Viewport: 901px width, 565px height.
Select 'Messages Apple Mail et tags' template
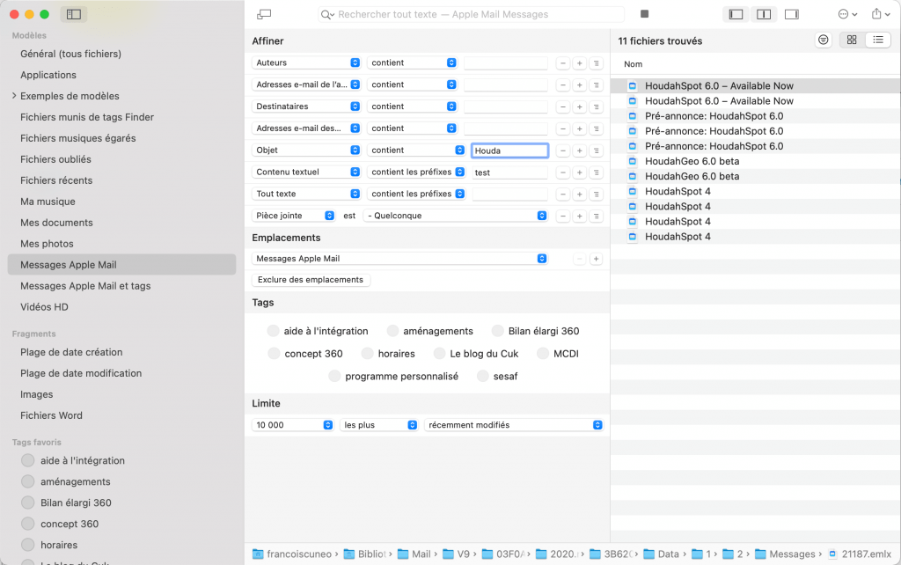click(85, 286)
